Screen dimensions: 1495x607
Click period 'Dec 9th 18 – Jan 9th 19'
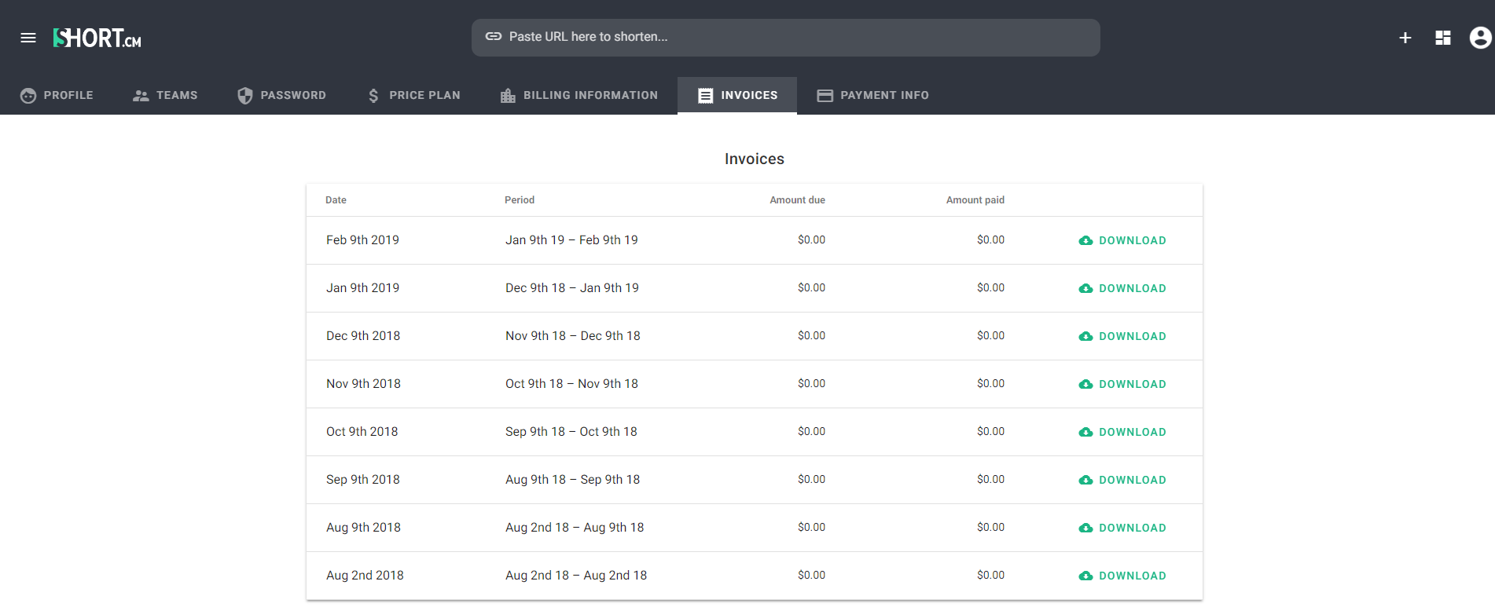coord(572,288)
